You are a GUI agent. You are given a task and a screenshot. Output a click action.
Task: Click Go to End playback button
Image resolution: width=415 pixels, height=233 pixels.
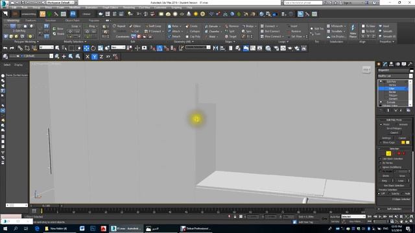click(x=390, y=217)
